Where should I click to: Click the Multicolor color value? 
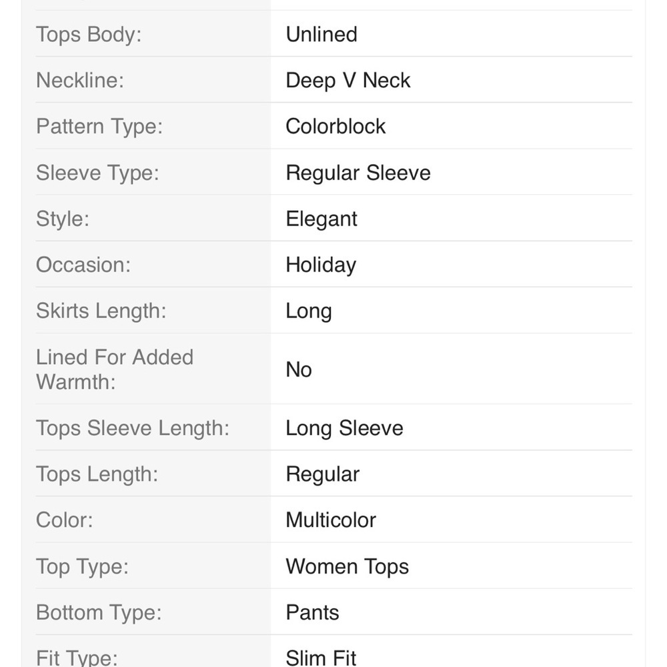[x=331, y=520]
